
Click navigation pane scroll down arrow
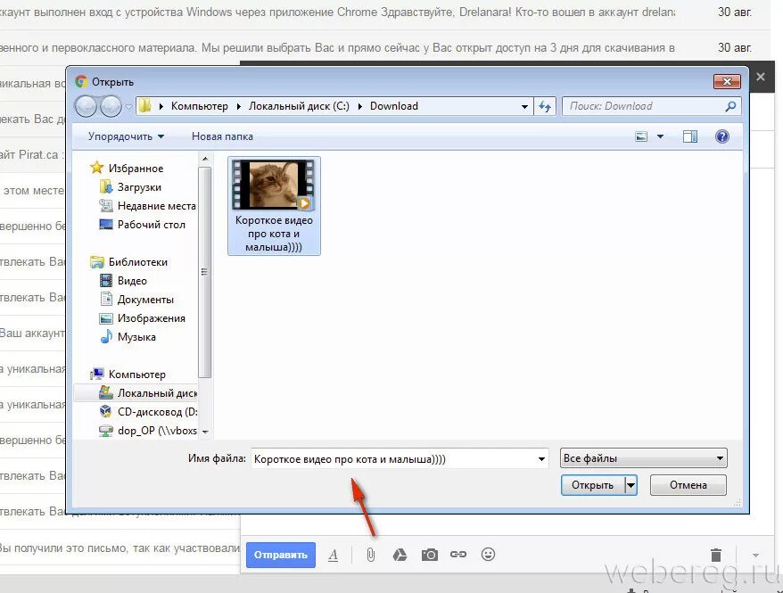[x=205, y=432]
